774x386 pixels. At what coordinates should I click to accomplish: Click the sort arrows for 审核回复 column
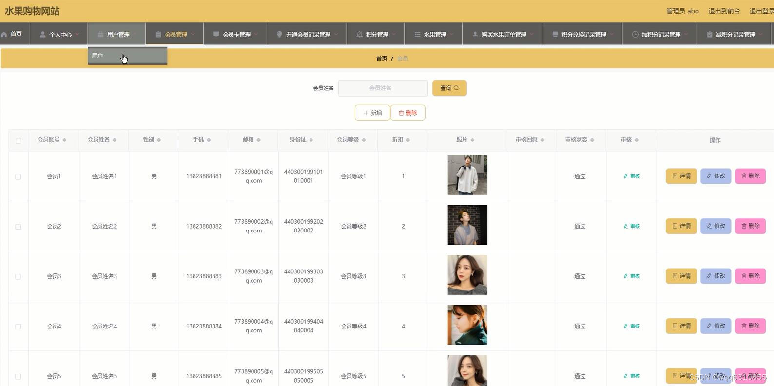pyautogui.click(x=542, y=140)
